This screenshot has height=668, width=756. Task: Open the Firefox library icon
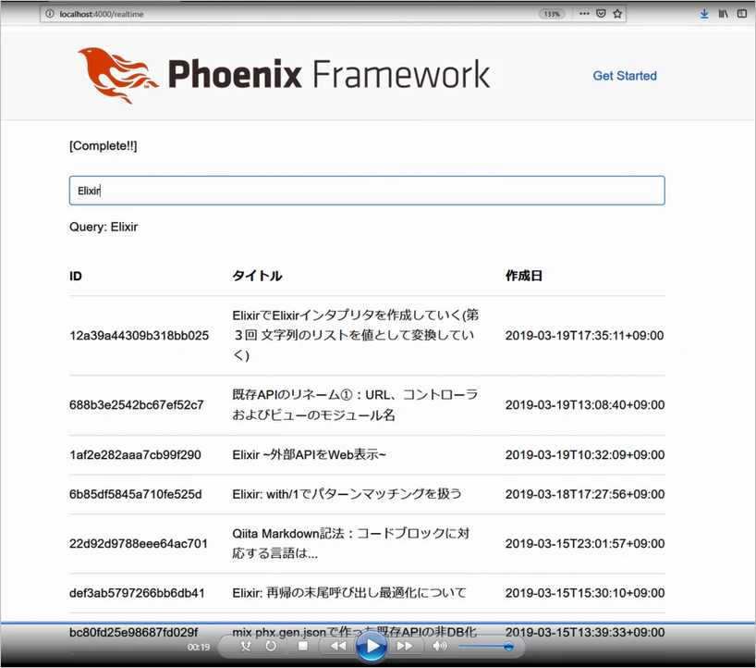[724, 14]
